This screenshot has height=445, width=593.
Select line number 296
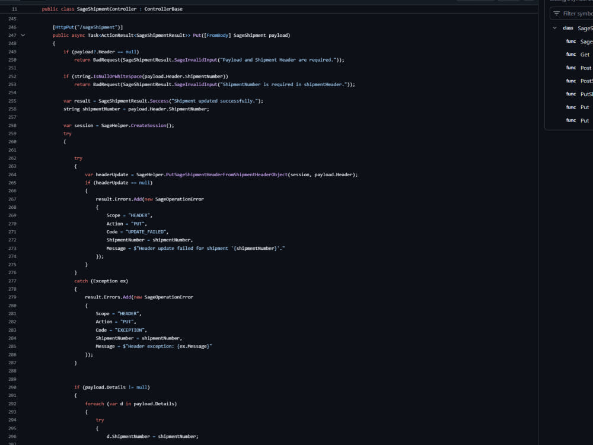click(12, 437)
